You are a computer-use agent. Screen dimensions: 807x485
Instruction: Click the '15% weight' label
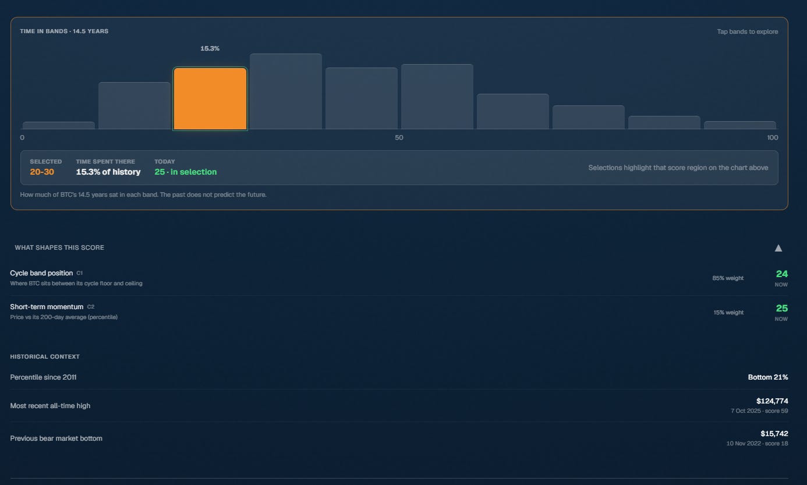[x=728, y=313]
